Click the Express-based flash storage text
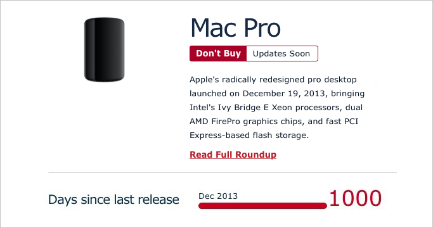Image resolution: width=433 pixels, height=228 pixels. [249, 136]
